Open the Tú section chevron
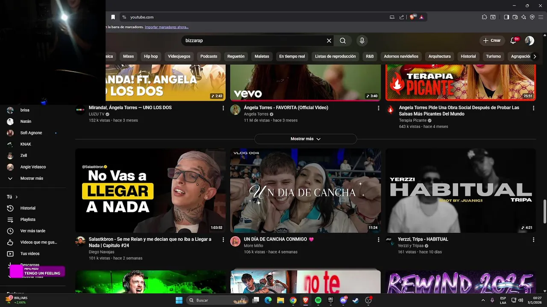 pos(17,197)
